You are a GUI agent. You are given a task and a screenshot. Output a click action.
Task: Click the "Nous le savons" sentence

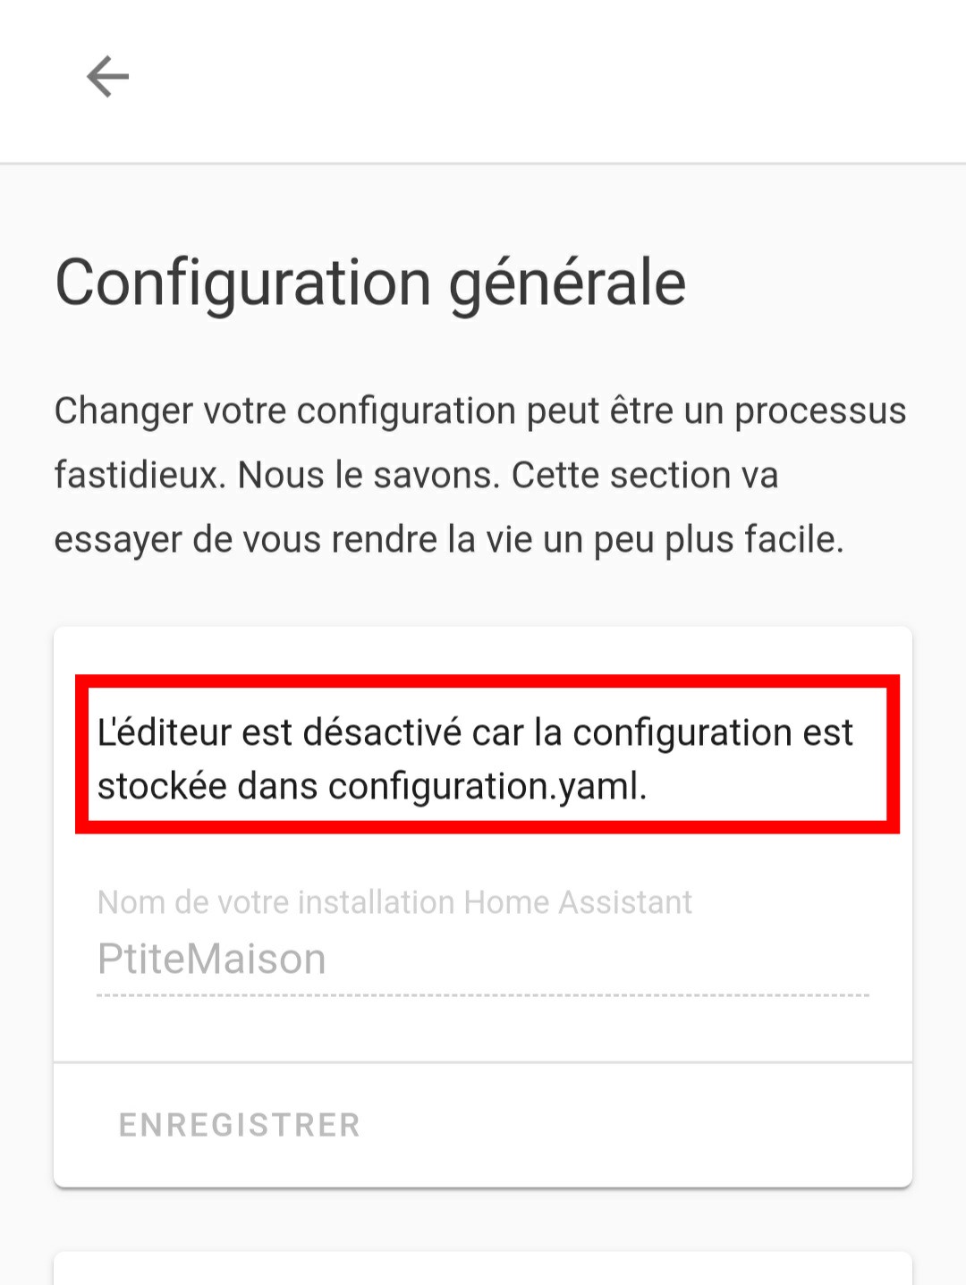[x=368, y=476]
